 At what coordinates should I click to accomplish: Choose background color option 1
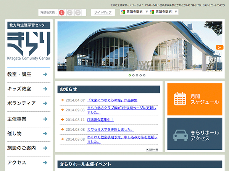62,13
